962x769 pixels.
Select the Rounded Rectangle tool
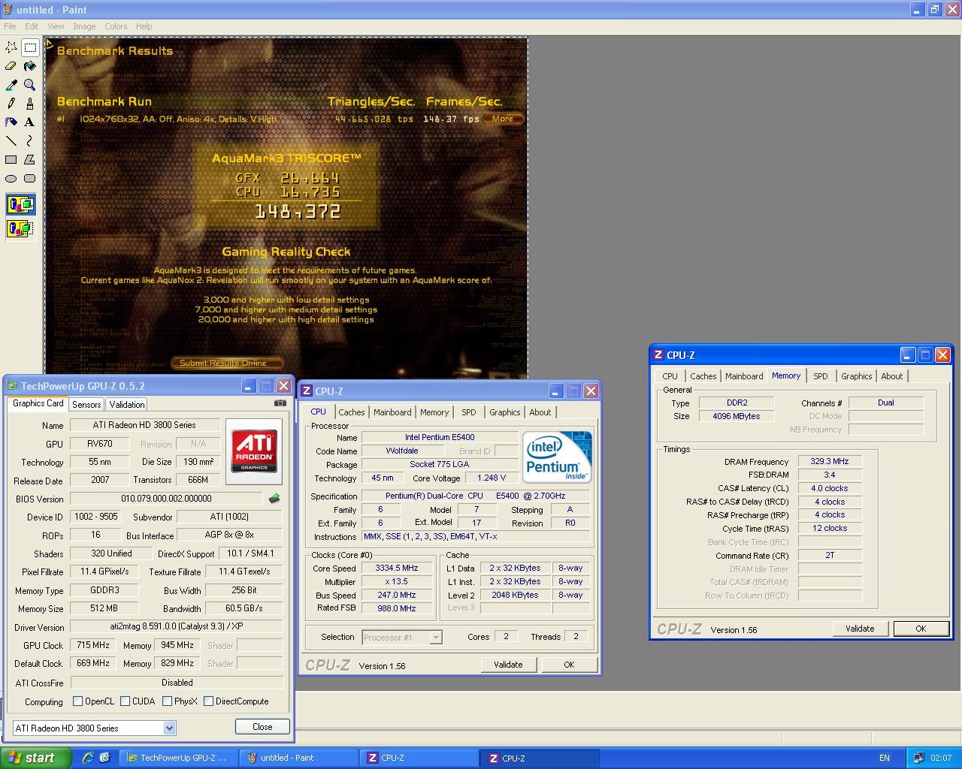pyautogui.click(x=30, y=178)
